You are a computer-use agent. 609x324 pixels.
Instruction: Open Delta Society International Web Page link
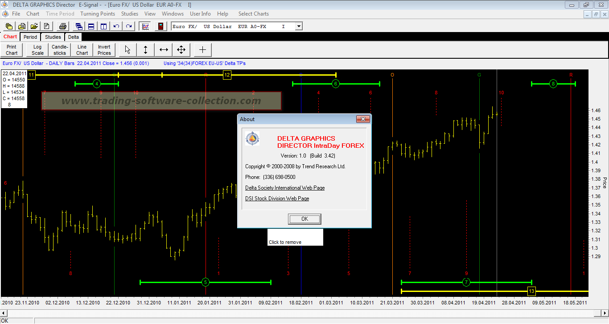coord(285,188)
